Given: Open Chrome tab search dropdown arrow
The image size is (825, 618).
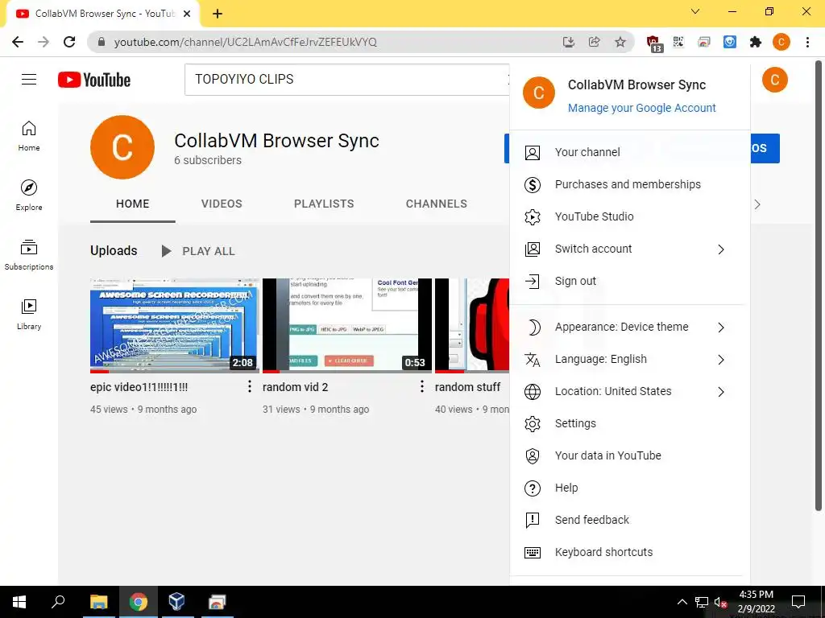Looking at the screenshot, I should pos(695,11).
